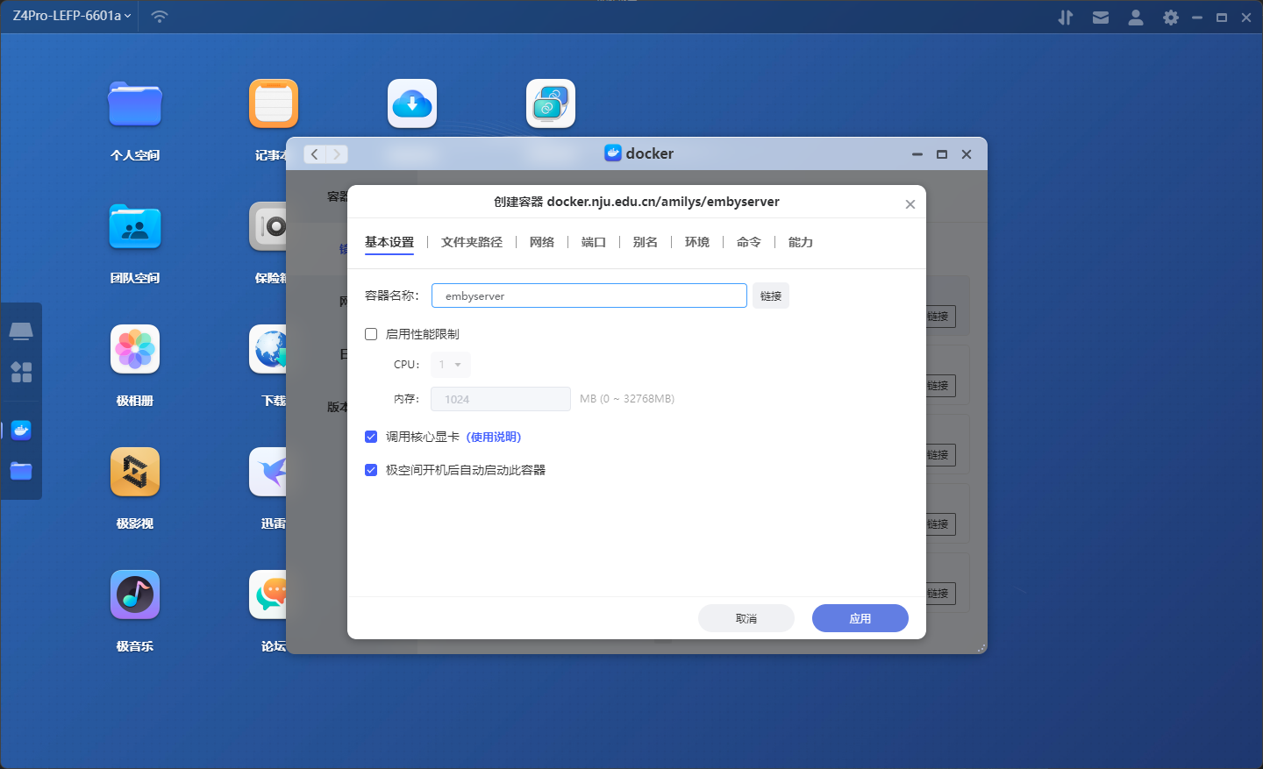Open the settings gear in top bar
This screenshot has width=1263, height=769.
click(x=1170, y=18)
